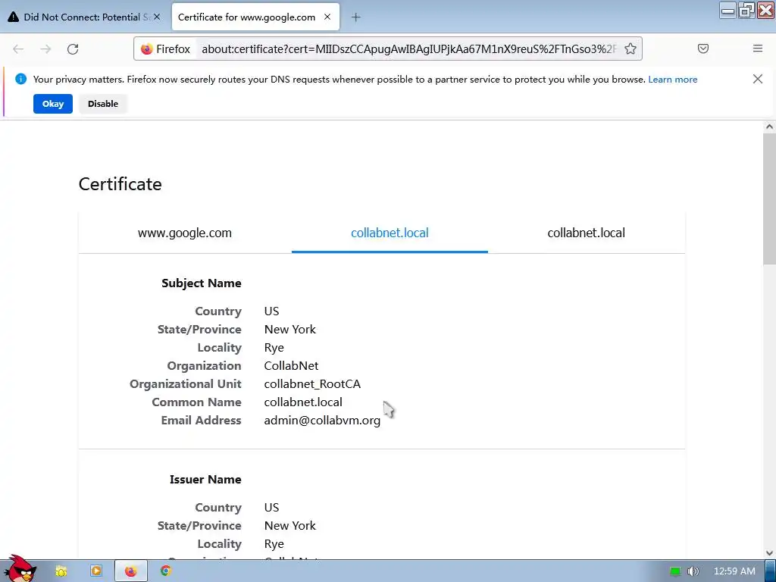776x582 pixels.
Task: Click the Email Address label
Action: 201,420
